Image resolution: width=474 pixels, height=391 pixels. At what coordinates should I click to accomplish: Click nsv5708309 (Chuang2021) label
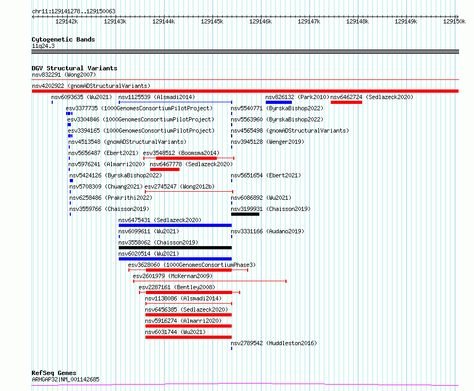click(106, 186)
